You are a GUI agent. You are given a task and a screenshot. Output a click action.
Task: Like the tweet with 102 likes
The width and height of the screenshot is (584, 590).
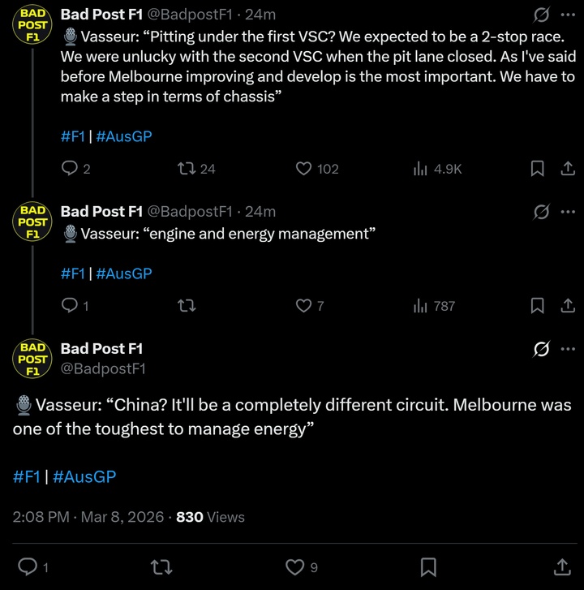click(x=304, y=169)
